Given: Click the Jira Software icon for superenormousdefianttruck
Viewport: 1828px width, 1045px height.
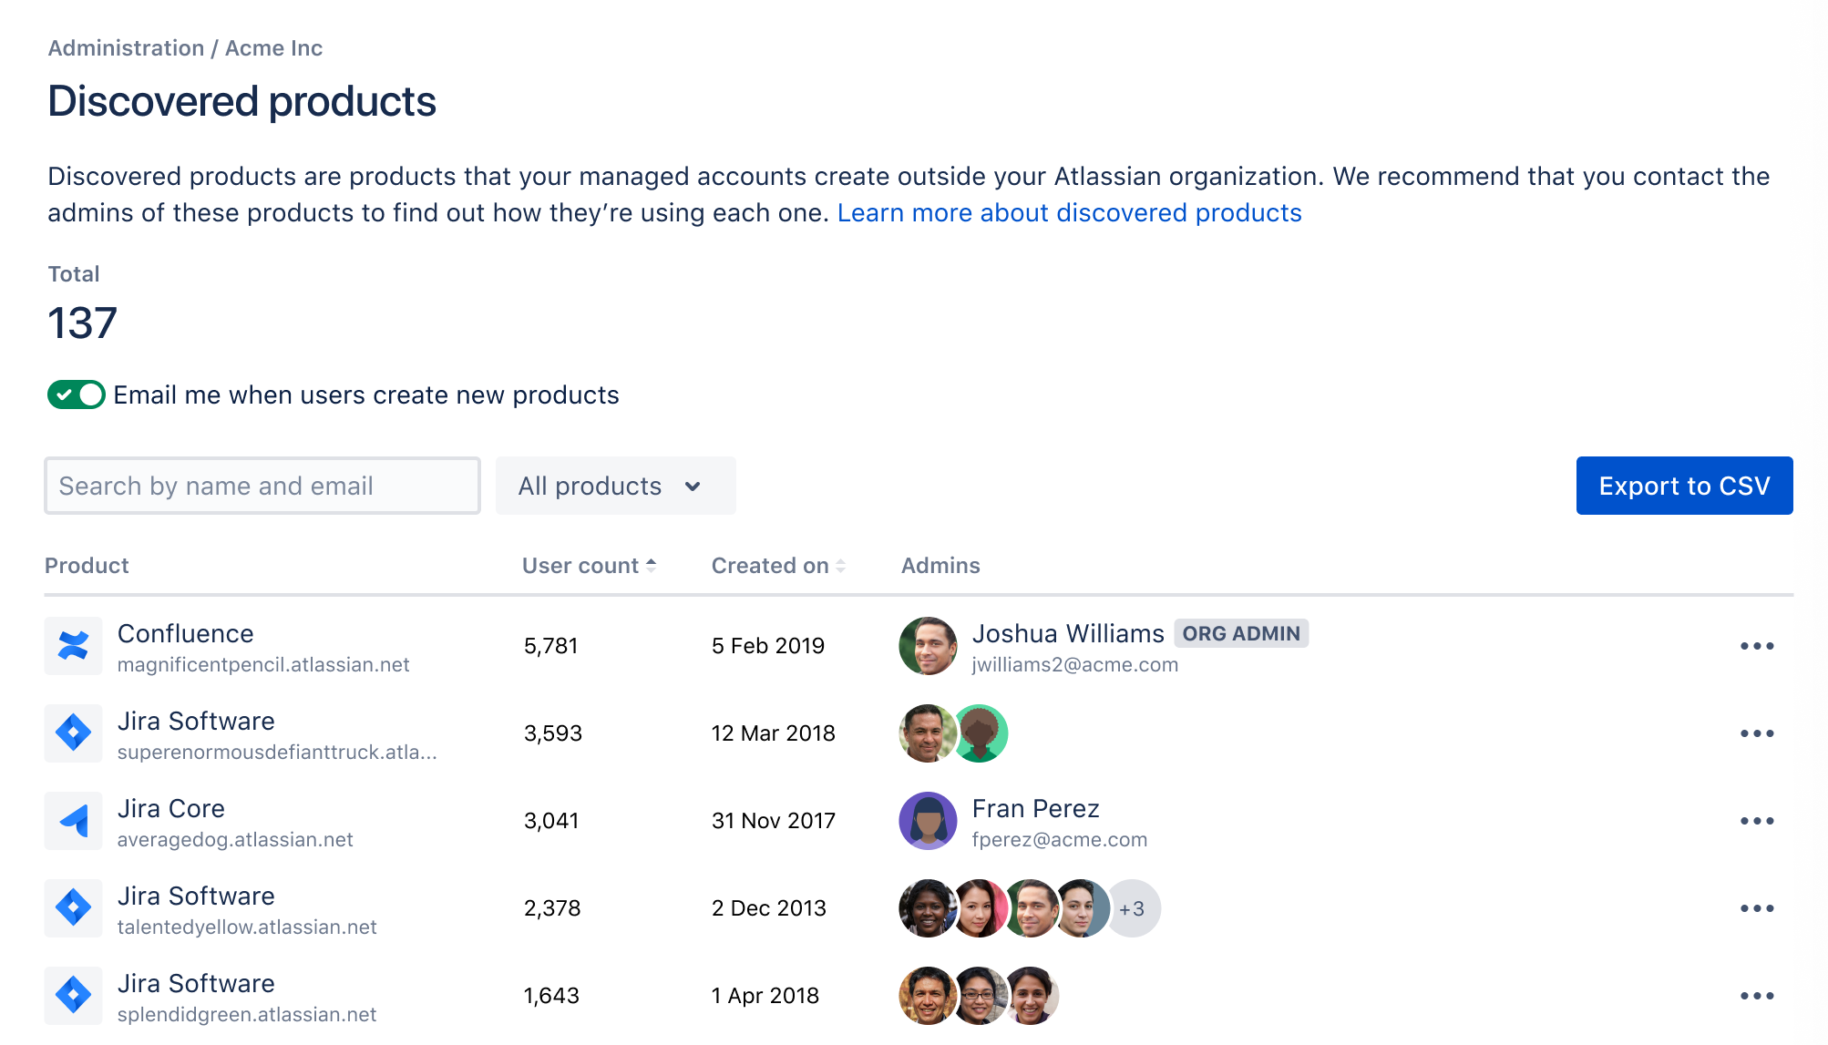Looking at the screenshot, I should 73,733.
